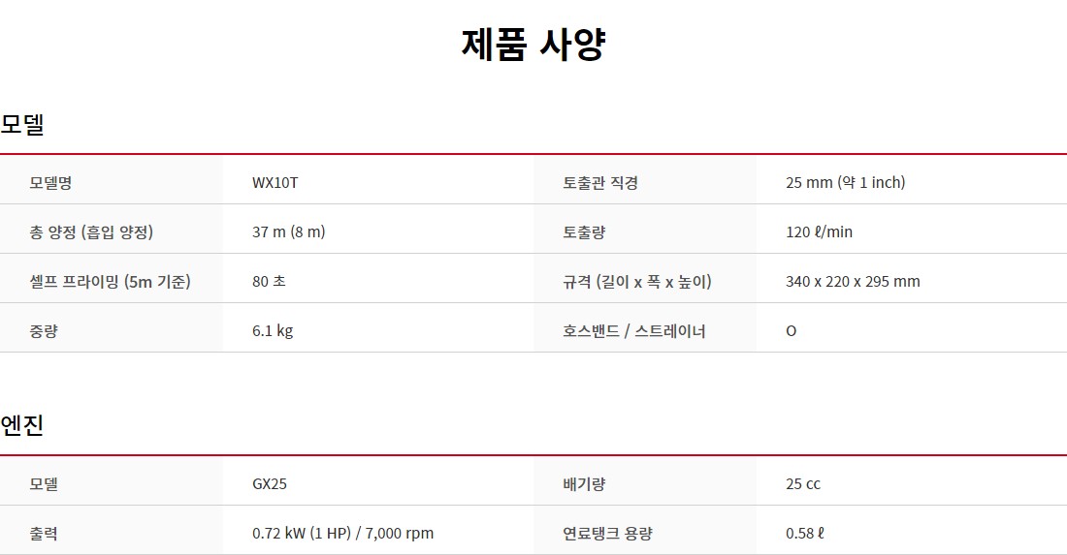Select the 셀프 프라이밍 (5m 기준) label
The width and height of the screenshot is (1067, 555).
[110, 281]
